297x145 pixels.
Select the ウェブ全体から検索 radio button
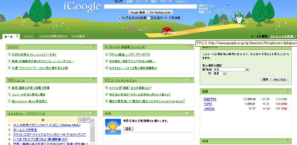[x=119, y=18]
